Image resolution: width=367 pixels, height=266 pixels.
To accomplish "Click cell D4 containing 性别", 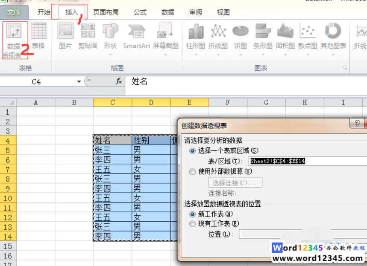I will tap(151, 140).
